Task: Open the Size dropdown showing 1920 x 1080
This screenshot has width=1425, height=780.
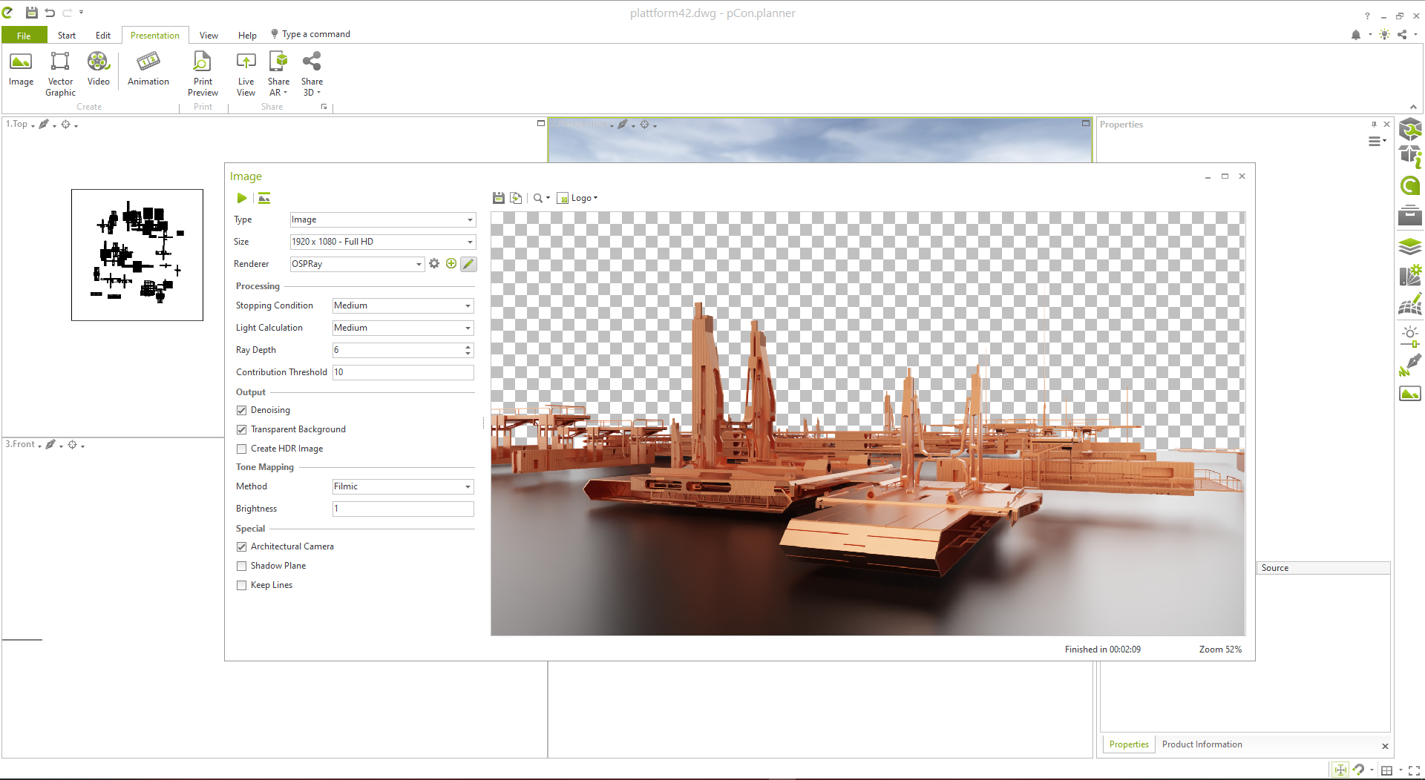Action: coord(383,242)
